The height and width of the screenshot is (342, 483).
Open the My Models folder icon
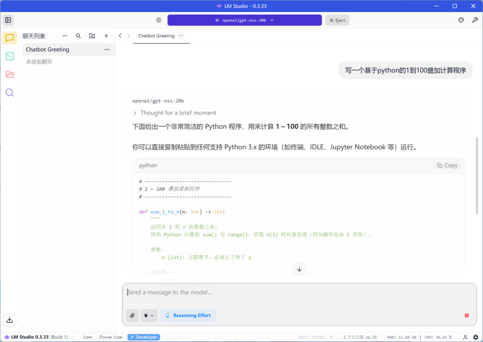tap(9, 74)
